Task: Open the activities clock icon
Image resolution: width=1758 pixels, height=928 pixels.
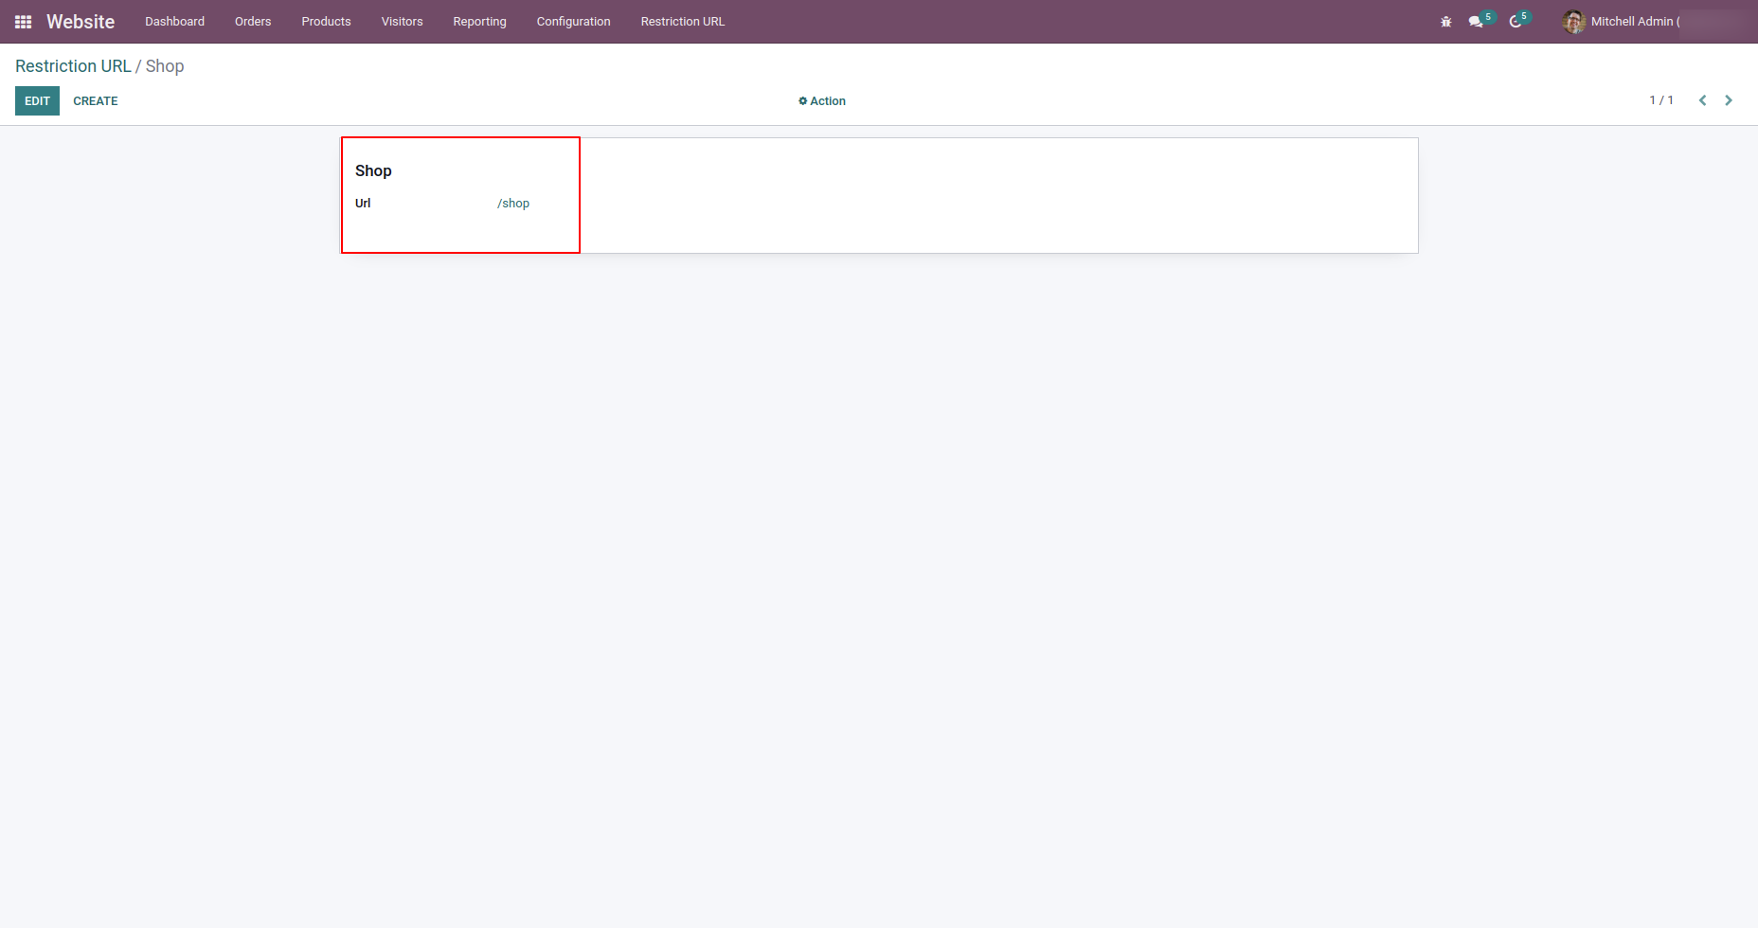Action: 1516,22
